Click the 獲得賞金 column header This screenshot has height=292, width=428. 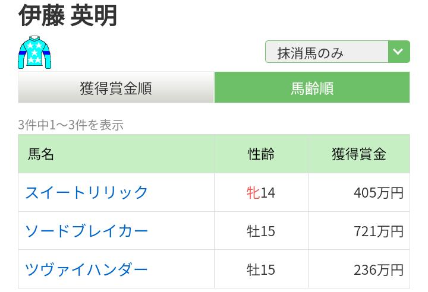click(x=358, y=154)
